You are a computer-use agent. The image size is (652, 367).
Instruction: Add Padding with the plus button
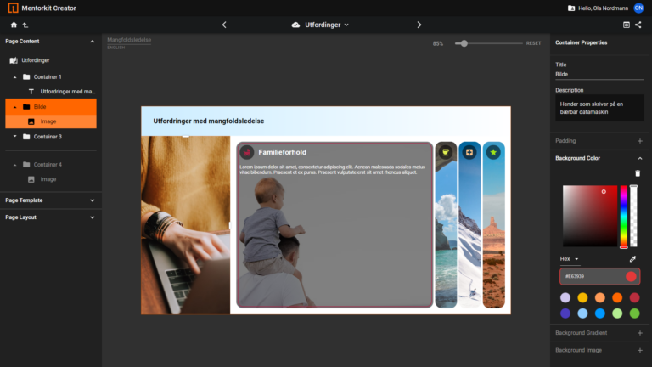[x=640, y=141]
